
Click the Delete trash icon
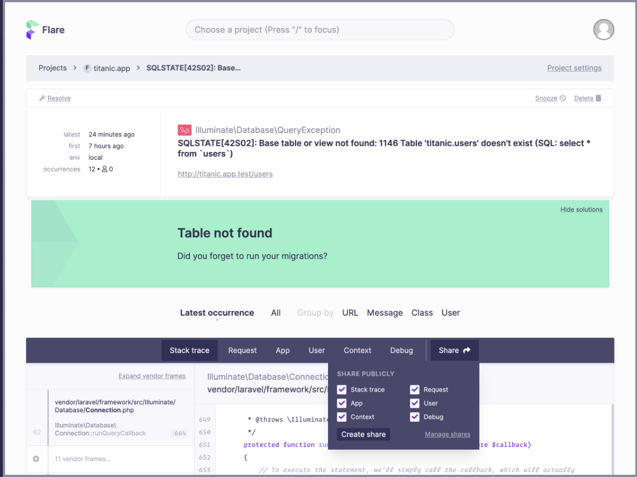tap(598, 98)
